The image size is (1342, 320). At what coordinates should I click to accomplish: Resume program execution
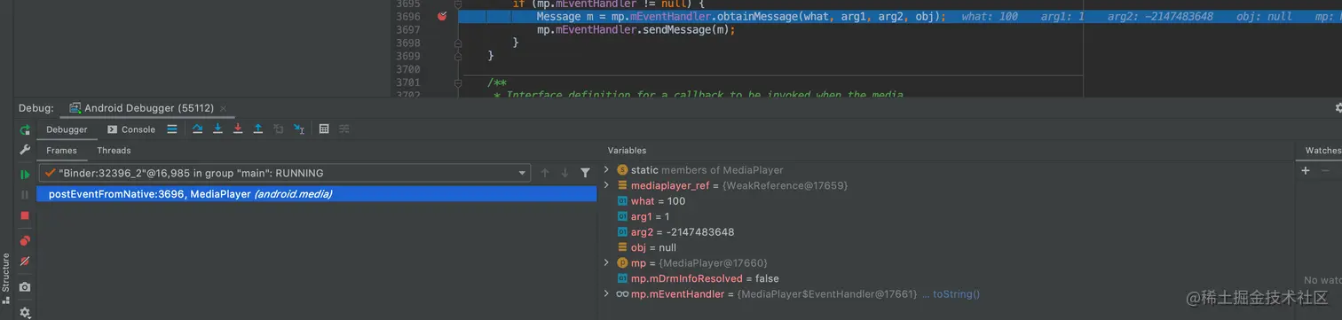25,175
